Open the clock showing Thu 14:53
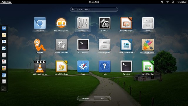 coord(94,2)
